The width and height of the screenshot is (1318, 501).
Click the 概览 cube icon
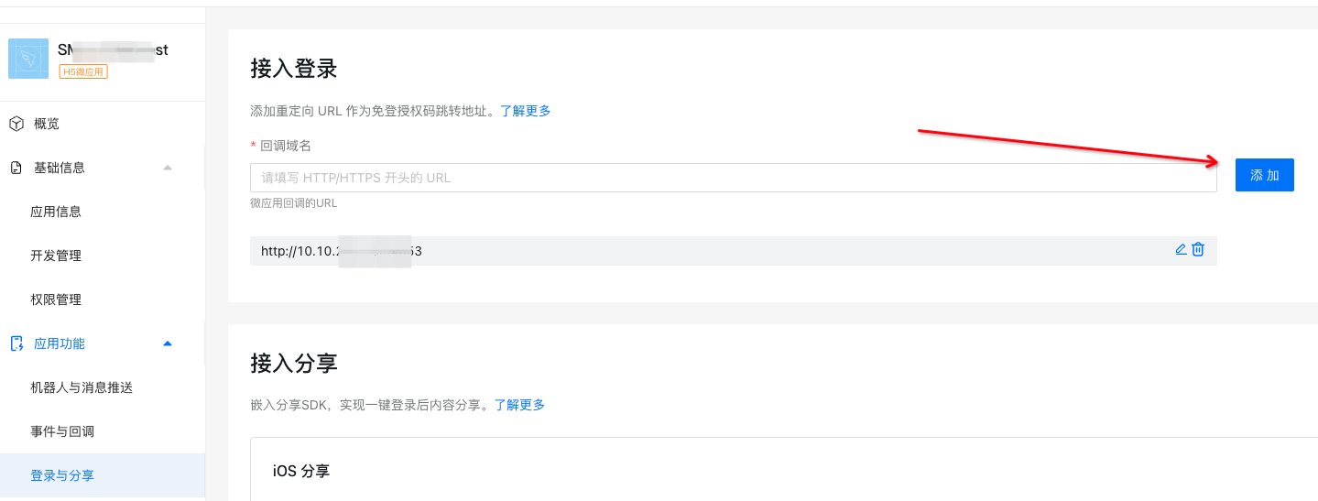point(16,124)
